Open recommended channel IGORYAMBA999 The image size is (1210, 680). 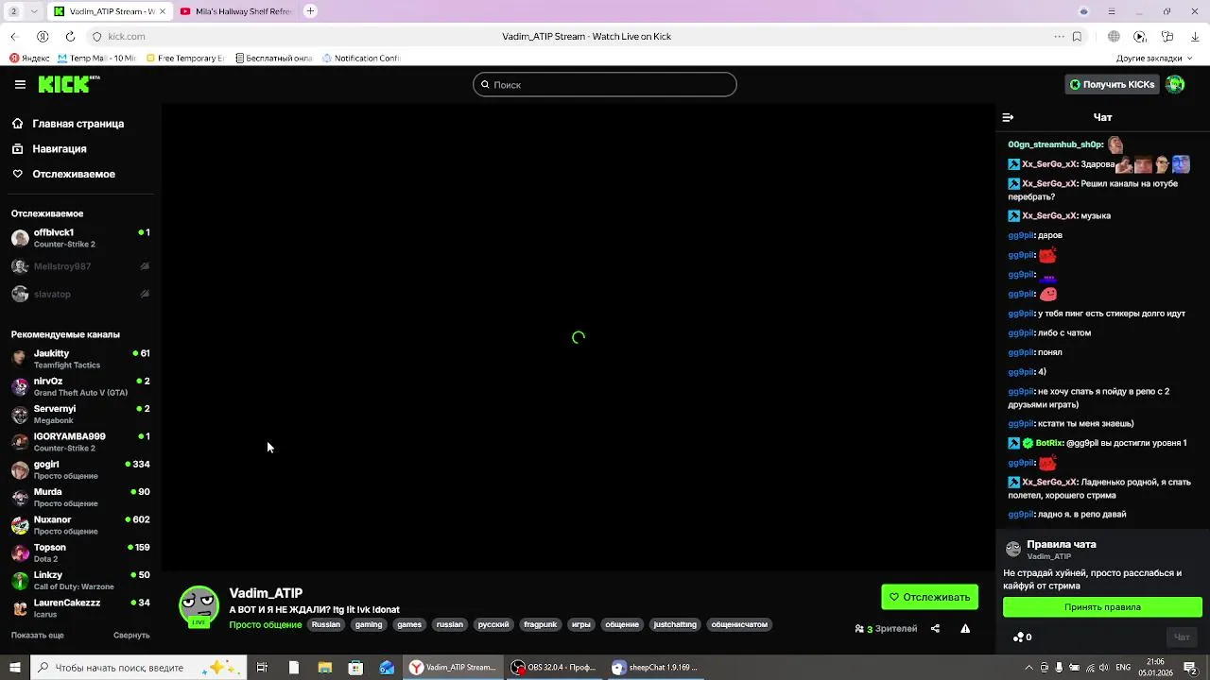[x=80, y=442]
